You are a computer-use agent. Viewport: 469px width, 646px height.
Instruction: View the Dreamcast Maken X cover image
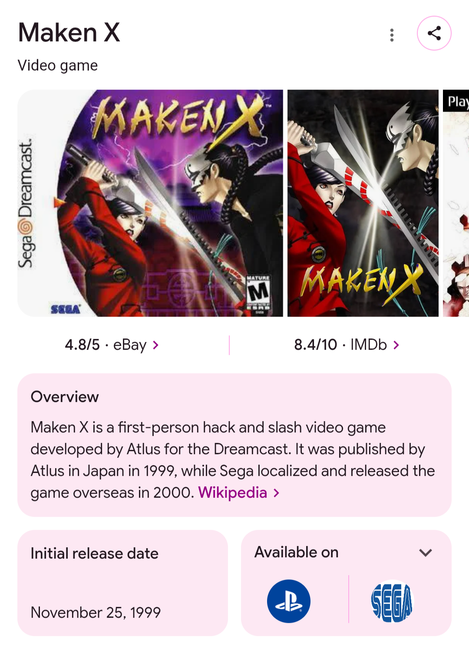coord(150,203)
